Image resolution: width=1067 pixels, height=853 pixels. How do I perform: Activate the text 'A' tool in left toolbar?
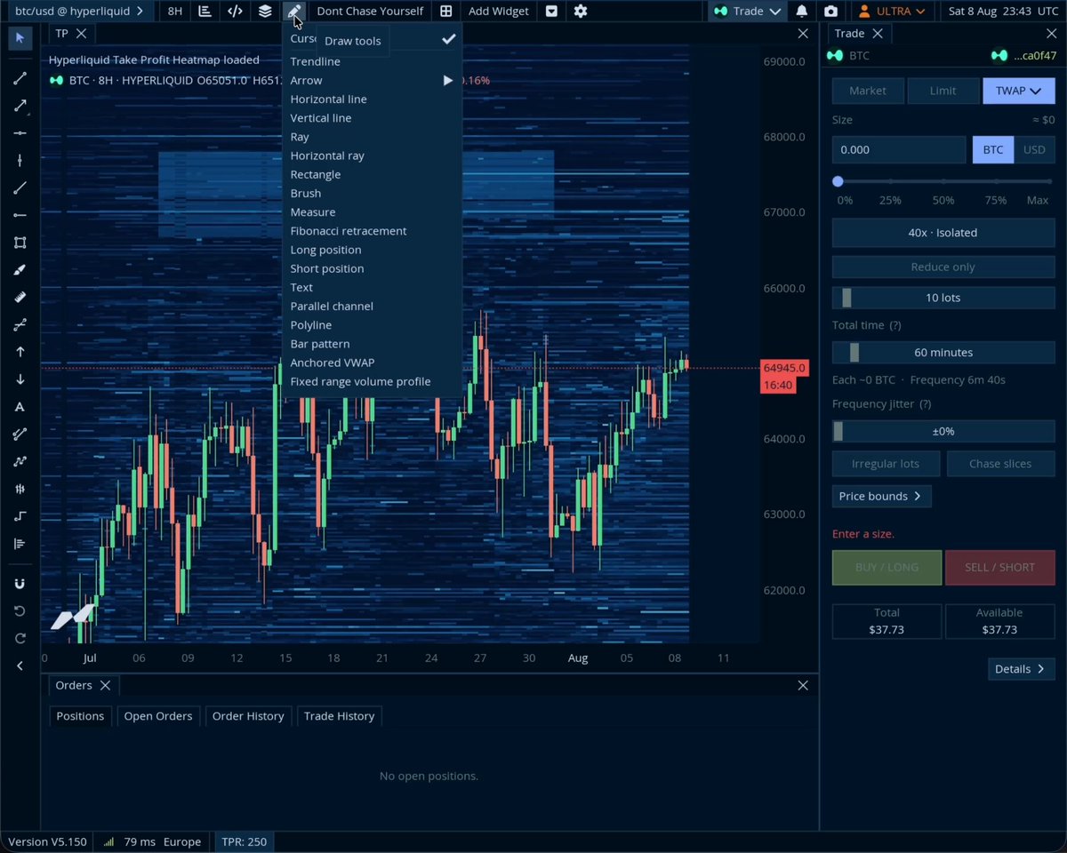(x=20, y=407)
